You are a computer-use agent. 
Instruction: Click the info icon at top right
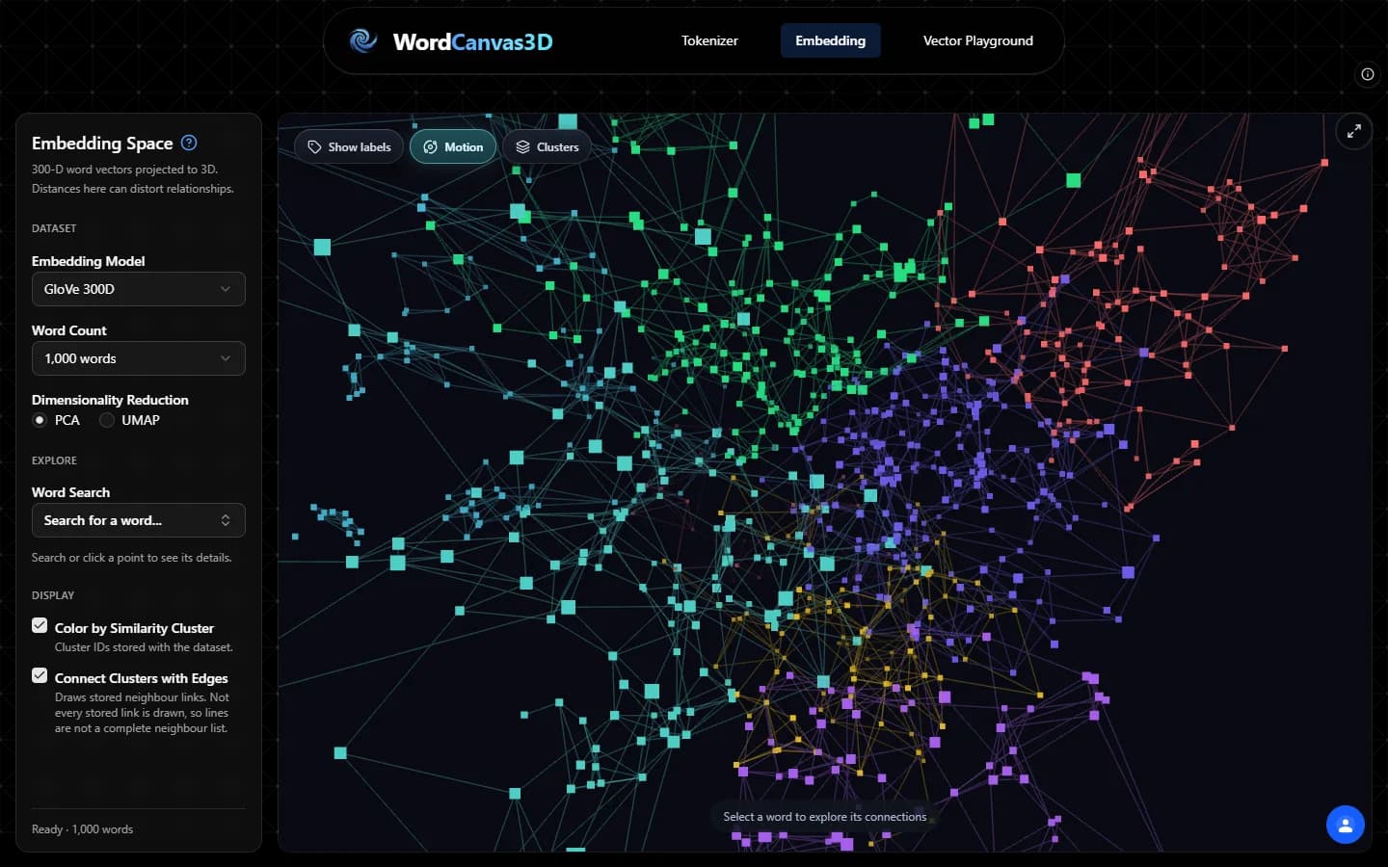click(1367, 74)
